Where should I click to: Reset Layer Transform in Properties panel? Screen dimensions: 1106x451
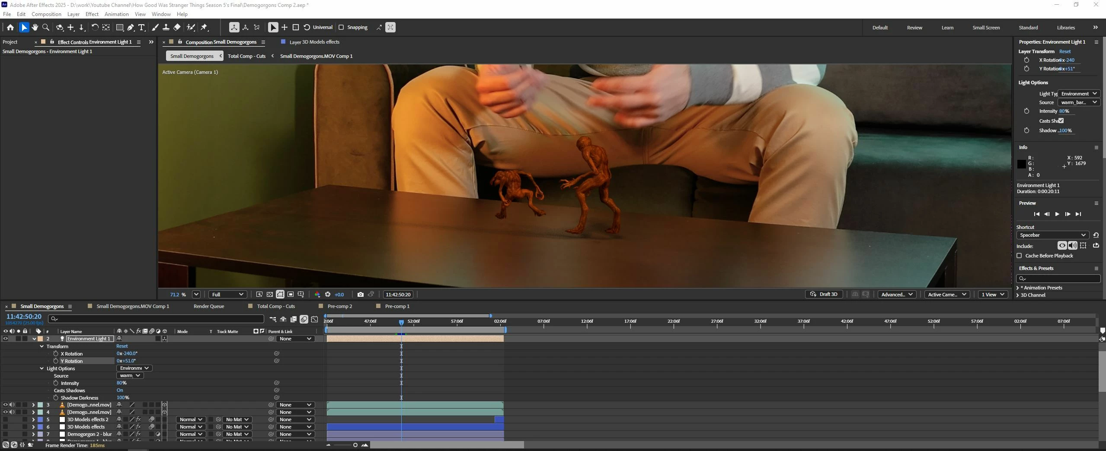[x=1065, y=51]
